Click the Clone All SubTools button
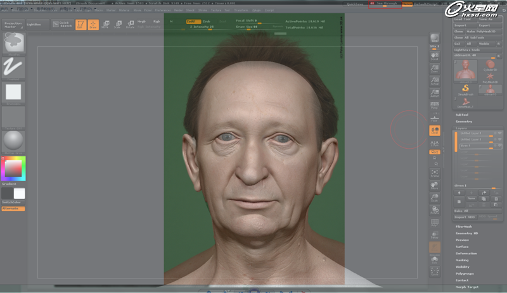Image resolution: width=507 pixels, height=293 pixels. pos(478,37)
